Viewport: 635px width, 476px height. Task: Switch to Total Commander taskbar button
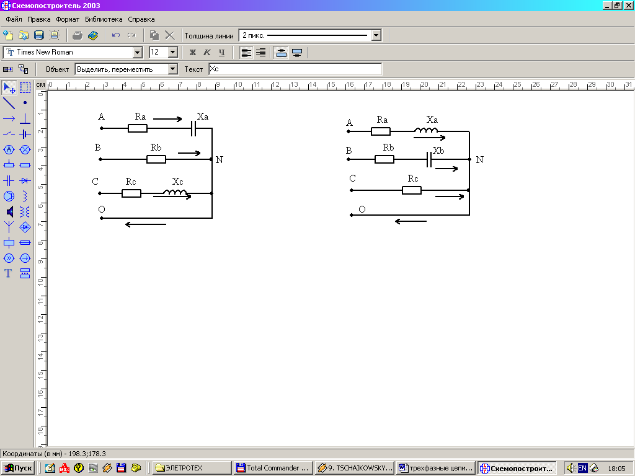click(273, 468)
